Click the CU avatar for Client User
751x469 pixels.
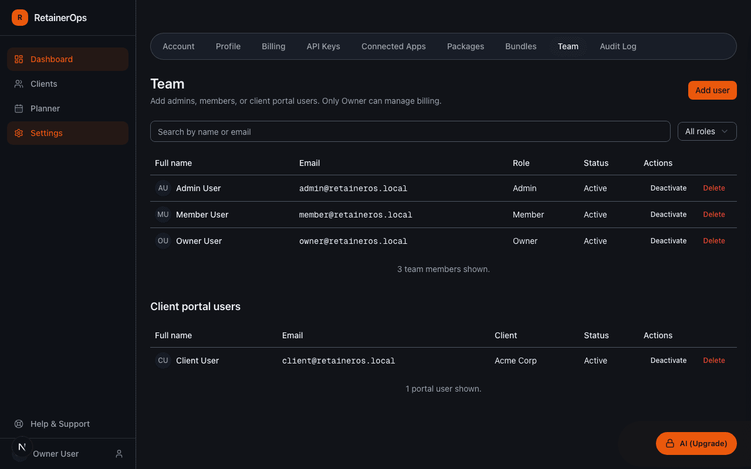tap(163, 361)
